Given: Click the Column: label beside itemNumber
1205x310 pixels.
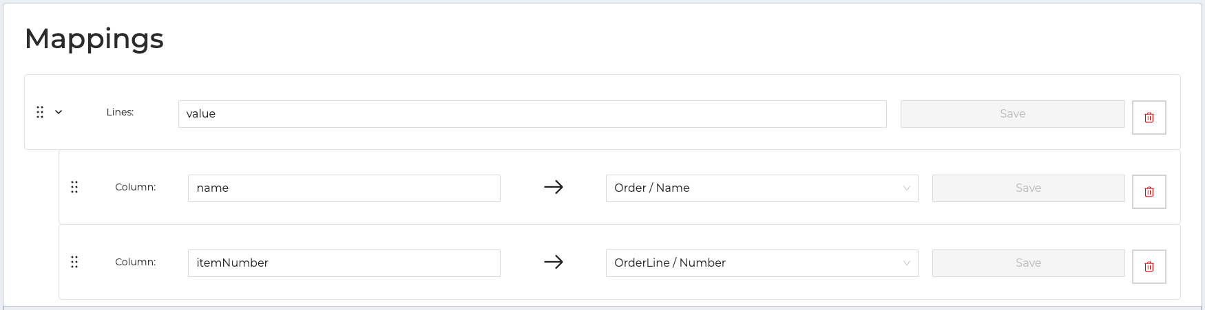Looking at the screenshot, I should tap(135, 262).
